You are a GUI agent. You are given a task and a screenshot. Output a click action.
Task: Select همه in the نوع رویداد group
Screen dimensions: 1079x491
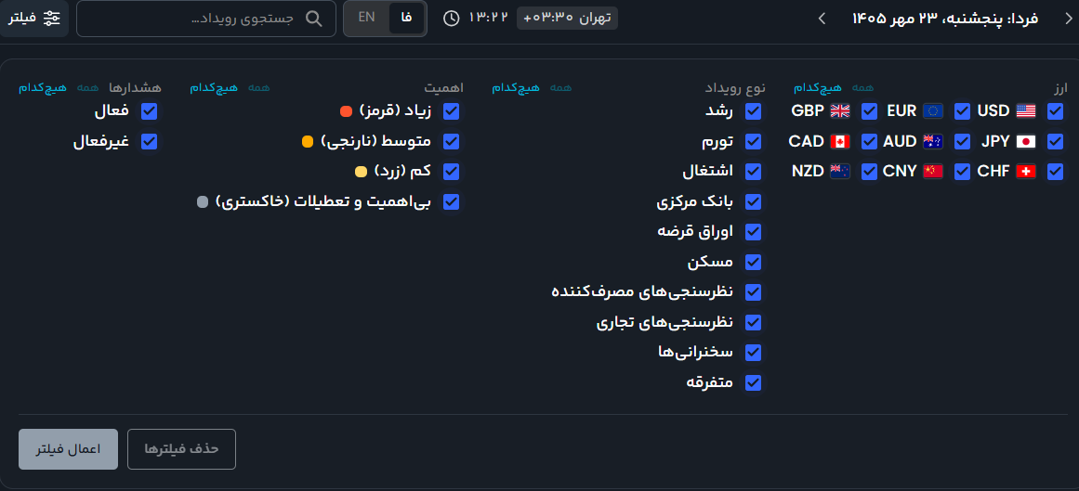pyautogui.click(x=560, y=87)
